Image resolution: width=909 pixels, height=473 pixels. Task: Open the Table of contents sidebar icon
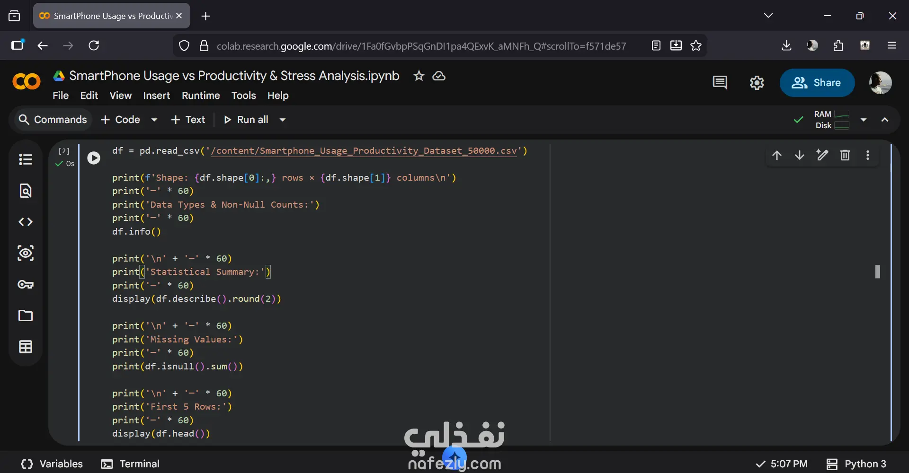pos(26,159)
